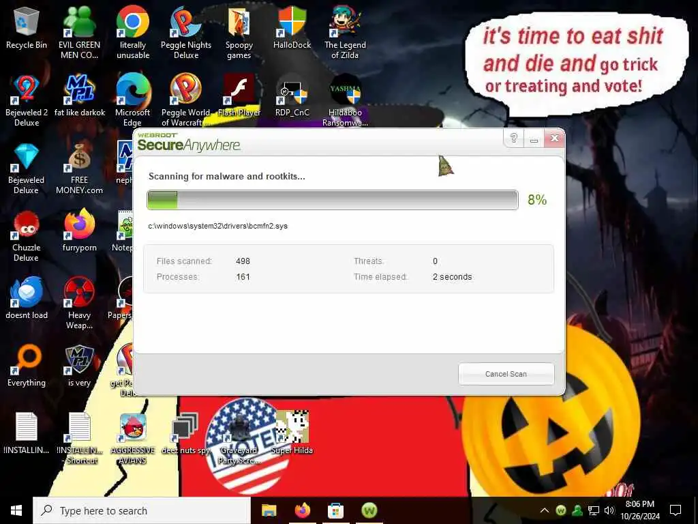Select the !INSTALLIN - Shortcut file
Viewport: 698px width, 524px height.
pyautogui.click(x=79, y=439)
